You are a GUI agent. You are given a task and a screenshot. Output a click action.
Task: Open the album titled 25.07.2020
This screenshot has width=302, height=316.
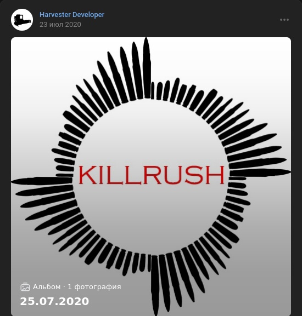(54, 301)
